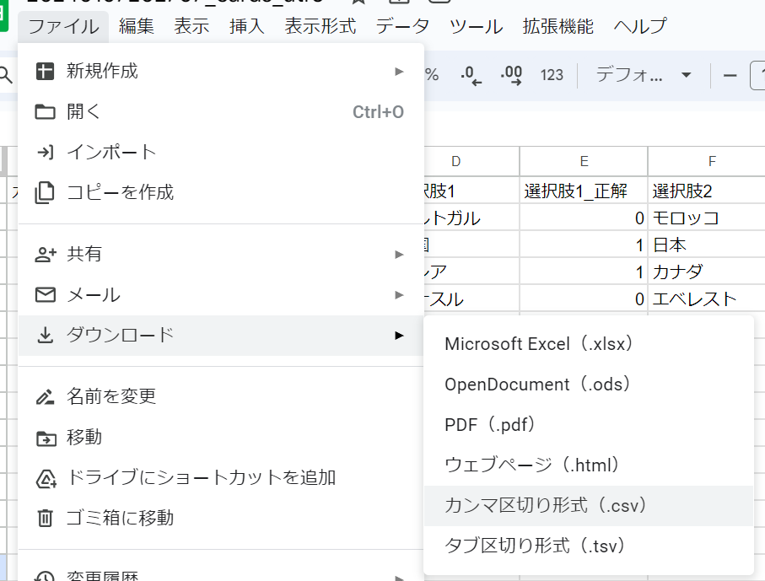Click the share person icon beside 共有
The width and height of the screenshot is (765, 581).
(46, 254)
